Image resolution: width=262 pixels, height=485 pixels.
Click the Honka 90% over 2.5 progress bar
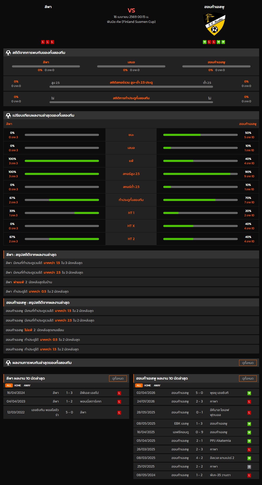200,174
